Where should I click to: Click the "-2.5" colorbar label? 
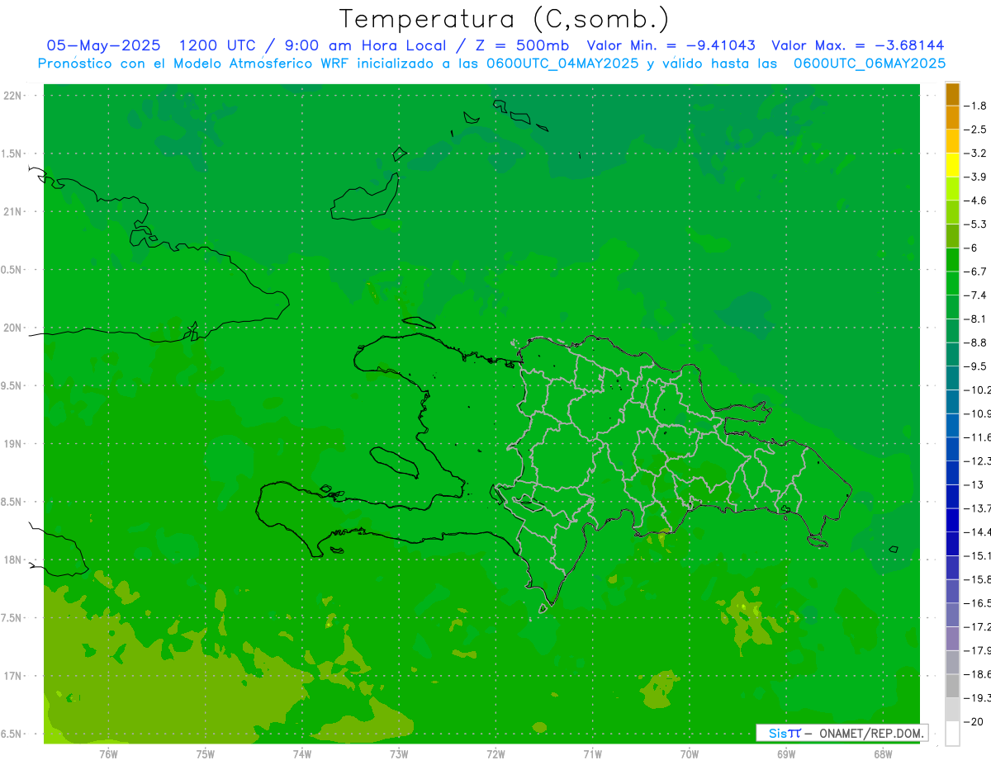click(975, 130)
